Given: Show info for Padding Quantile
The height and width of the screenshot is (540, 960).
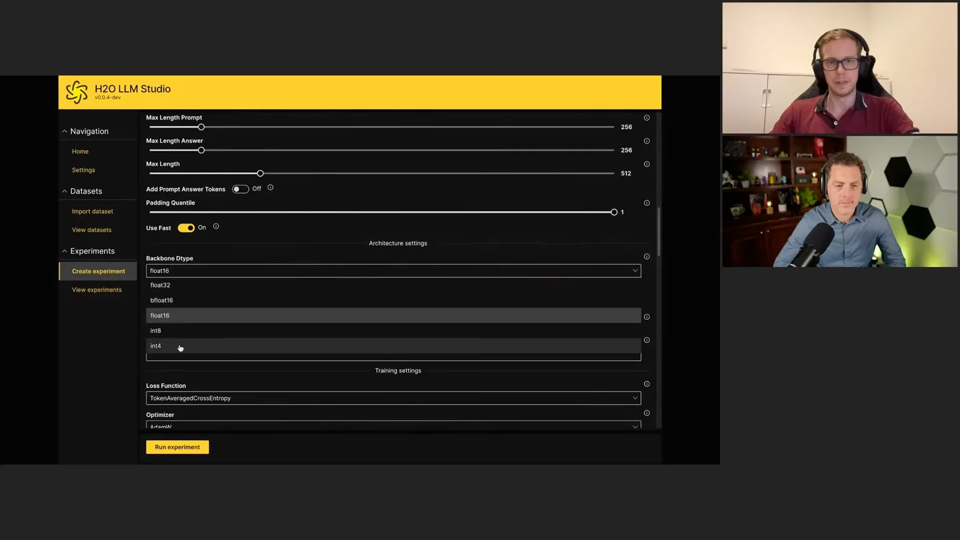Looking at the screenshot, I should [x=647, y=203].
